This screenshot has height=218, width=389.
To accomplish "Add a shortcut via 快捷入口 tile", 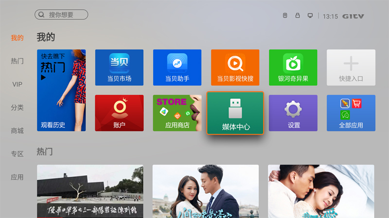I will 351,67.
